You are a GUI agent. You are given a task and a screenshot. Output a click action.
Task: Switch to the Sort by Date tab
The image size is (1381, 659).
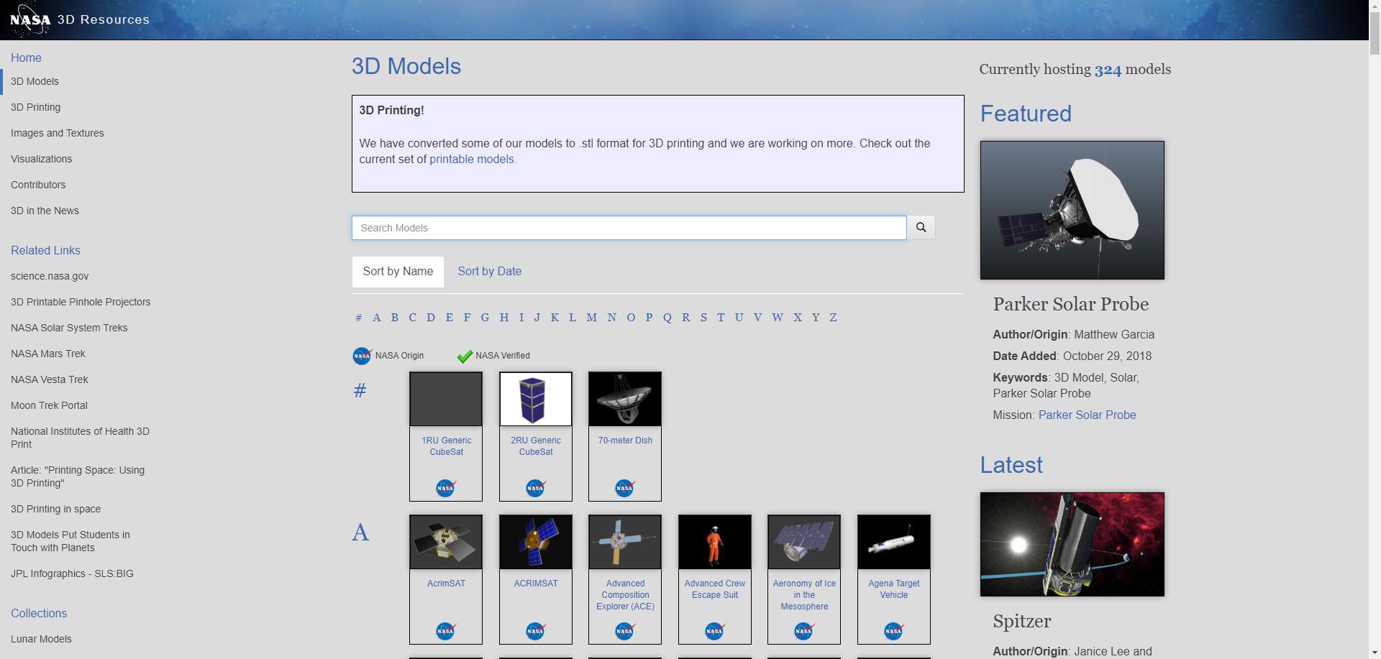(489, 272)
